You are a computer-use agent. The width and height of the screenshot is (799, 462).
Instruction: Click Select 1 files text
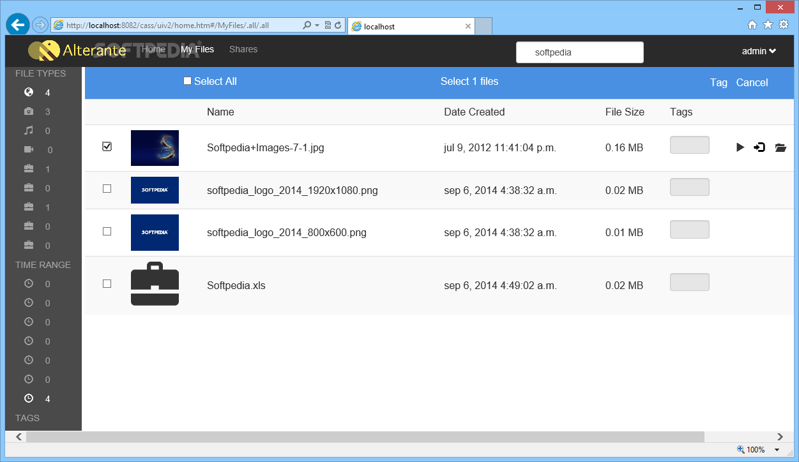469,81
